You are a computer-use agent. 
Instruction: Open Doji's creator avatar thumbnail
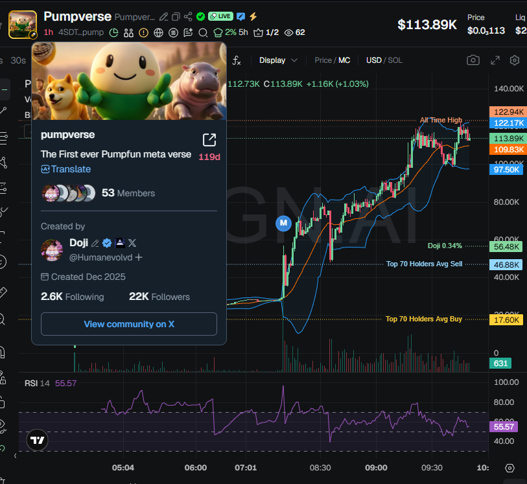coord(52,249)
